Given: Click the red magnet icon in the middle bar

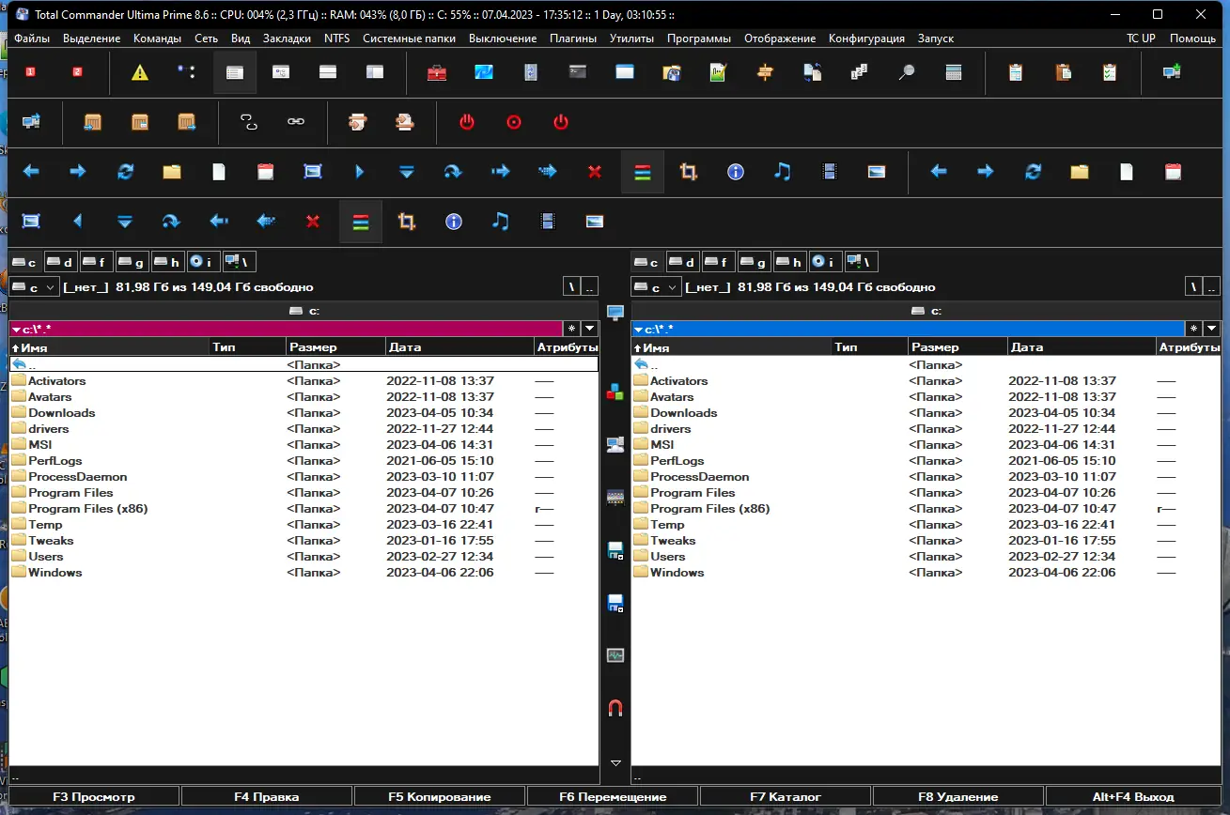Looking at the screenshot, I should click(x=615, y=708).
